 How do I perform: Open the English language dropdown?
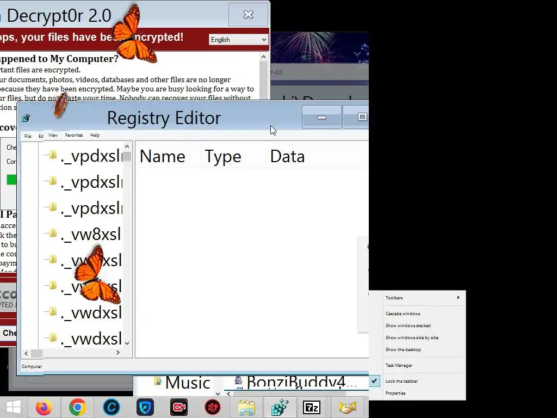(x=238, y=39)
